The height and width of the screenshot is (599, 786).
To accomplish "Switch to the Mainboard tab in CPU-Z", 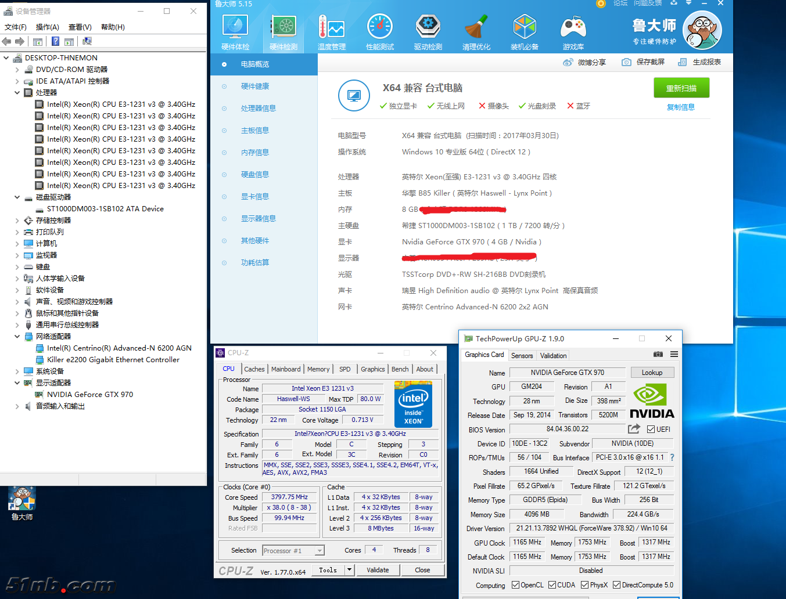I will (x=286, y=369).
